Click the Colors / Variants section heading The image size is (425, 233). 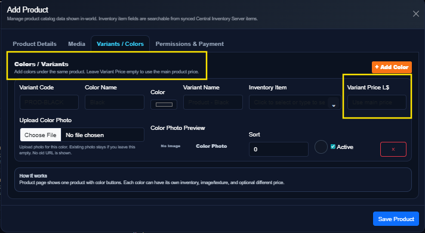pos(41,64)
